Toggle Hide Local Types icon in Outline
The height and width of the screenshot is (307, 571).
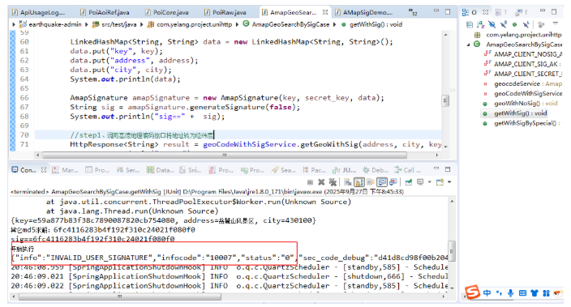pyautogui.click(x=526, y=25)
